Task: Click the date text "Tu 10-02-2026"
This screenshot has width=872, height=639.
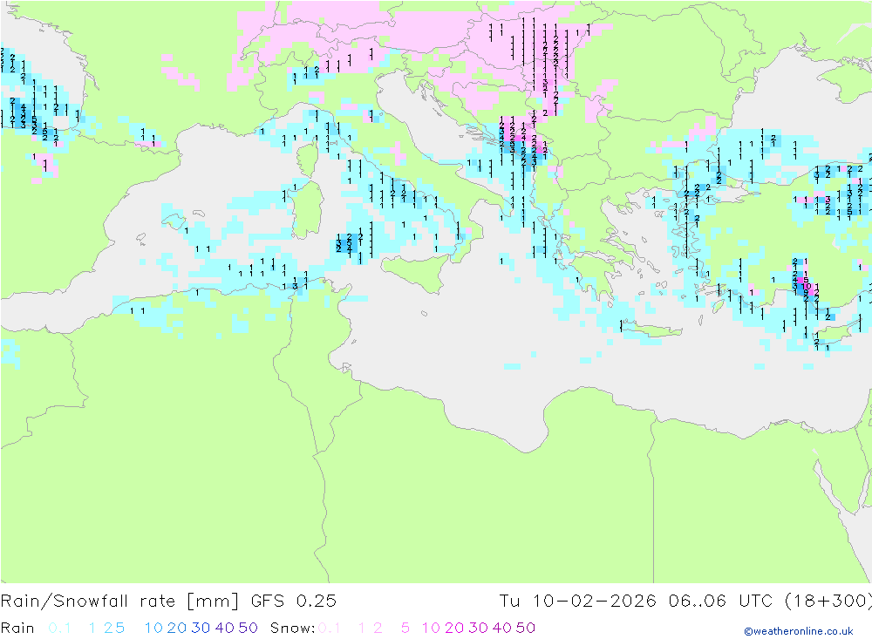Action: 578,602
